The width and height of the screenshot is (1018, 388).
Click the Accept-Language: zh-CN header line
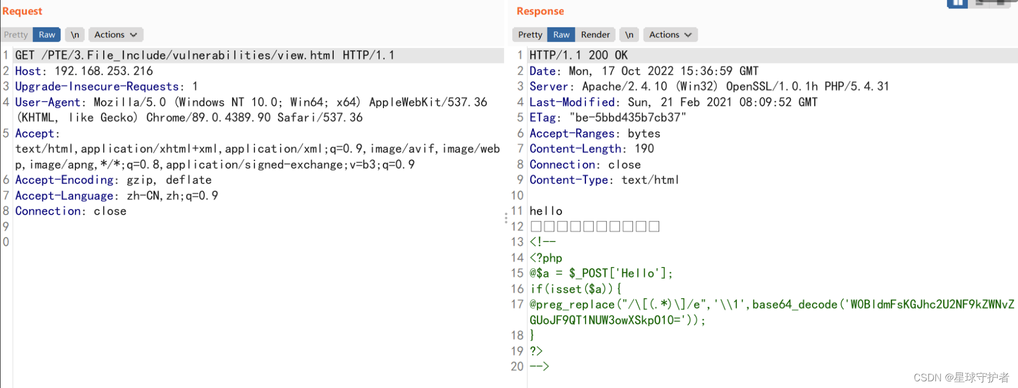(x=117, y=196)
